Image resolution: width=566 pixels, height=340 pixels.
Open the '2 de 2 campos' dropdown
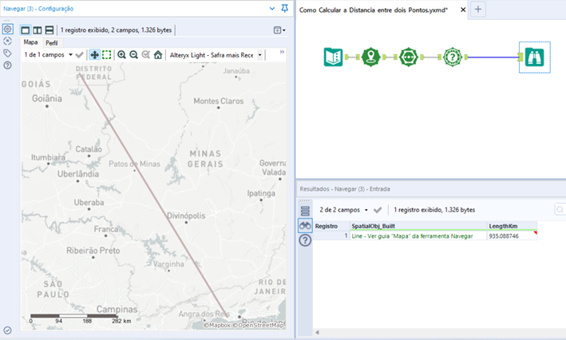(x=343, y=210)
